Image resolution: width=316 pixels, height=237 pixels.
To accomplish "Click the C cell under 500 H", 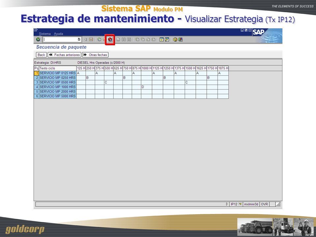I will point(109,82).
